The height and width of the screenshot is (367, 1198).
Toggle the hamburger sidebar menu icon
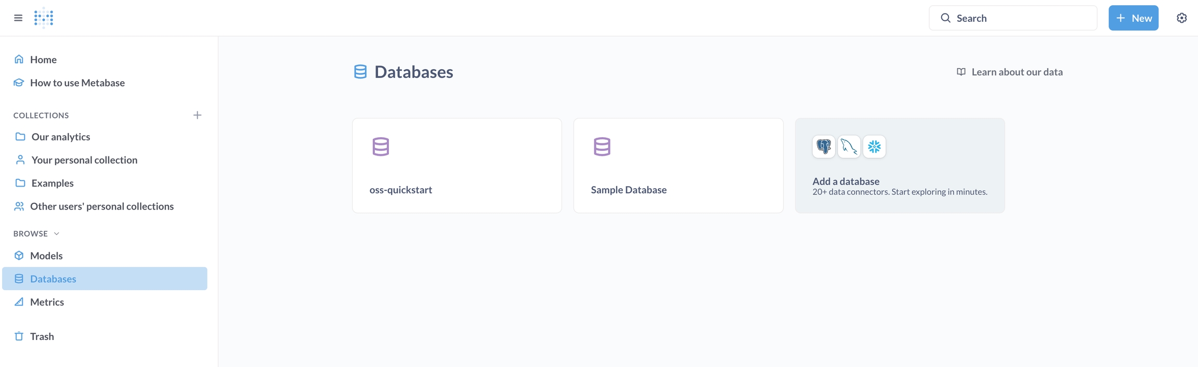18,18
